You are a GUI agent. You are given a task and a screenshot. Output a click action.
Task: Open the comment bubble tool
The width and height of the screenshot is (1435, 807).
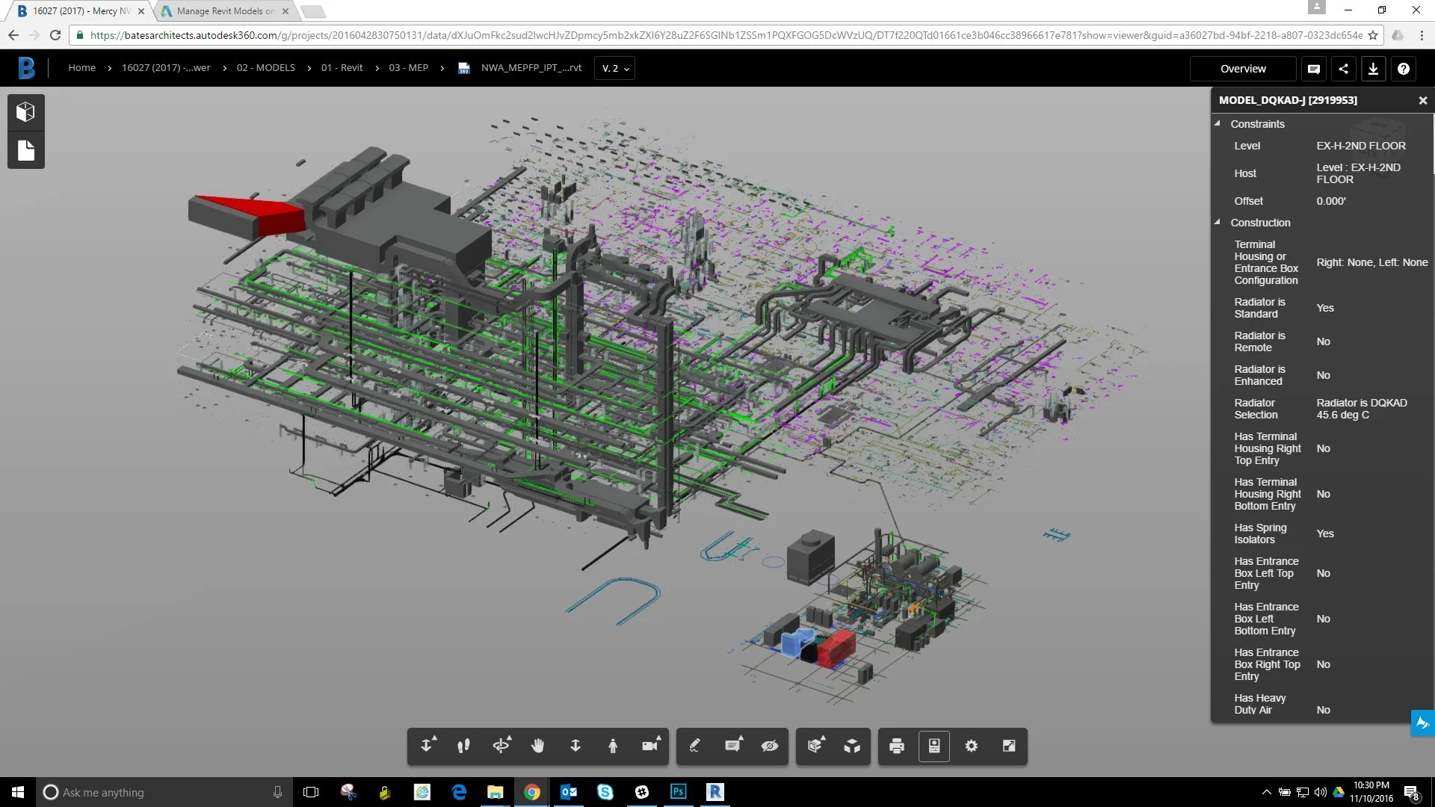pyautogui.click(x=732, y=745)
